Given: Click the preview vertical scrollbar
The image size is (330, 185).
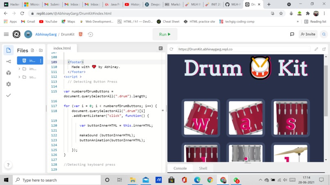Looking at the screenshot, I should click(326, 90).
